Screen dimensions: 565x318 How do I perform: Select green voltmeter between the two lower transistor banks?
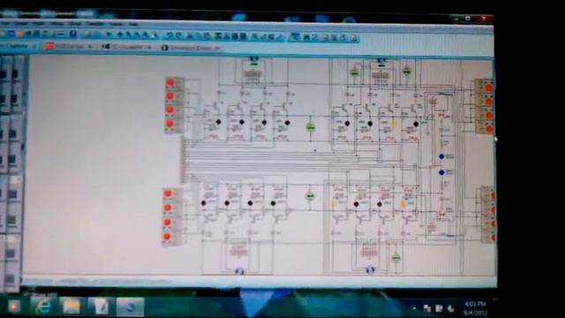coord(310,196)
